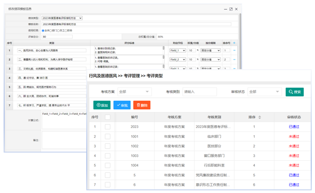Viewport: 315px width, 193px height.
Task: Click the 删除 delete button
Action: 142,105
